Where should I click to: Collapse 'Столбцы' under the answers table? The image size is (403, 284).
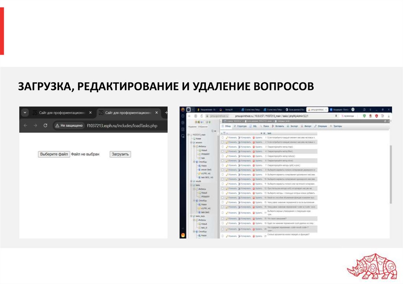pos(194,162)
